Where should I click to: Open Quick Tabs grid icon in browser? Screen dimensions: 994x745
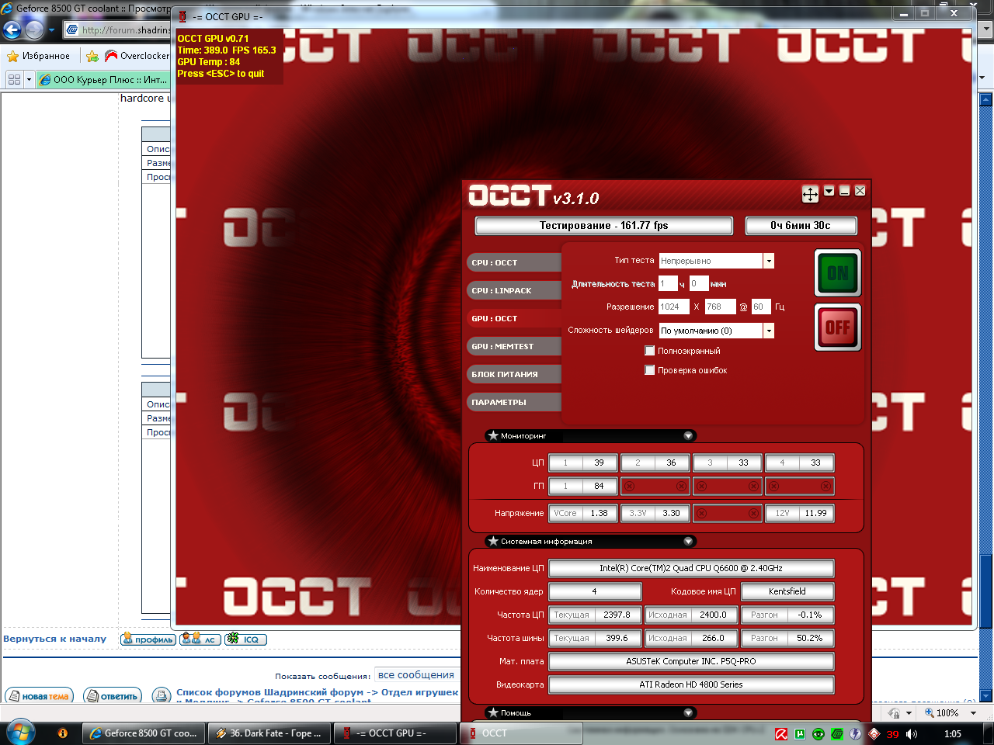click(x=14, y=79)
